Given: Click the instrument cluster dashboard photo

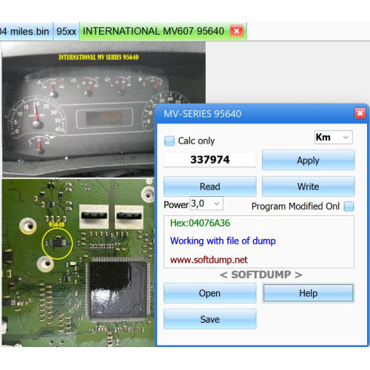Looking at the screenshot, I should [104, 109].
